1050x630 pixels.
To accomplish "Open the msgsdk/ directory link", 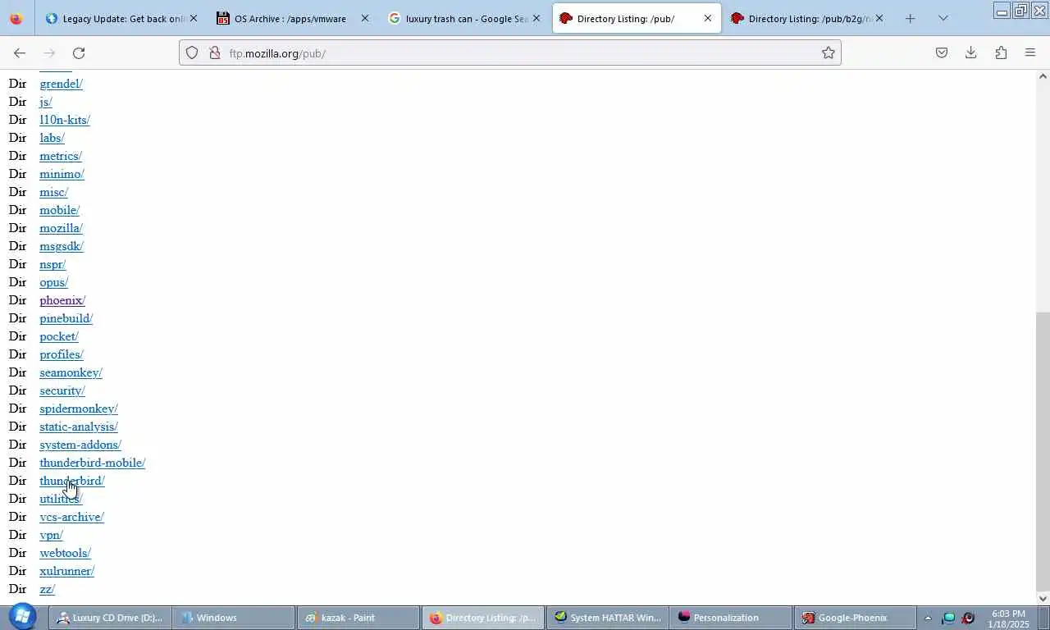I will (x=62, y=246).
